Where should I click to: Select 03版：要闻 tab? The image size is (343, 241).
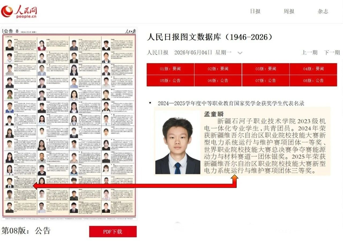click(266, 69)
